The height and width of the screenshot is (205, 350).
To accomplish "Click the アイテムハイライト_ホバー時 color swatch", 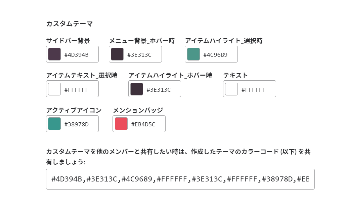I will [137, 89].
